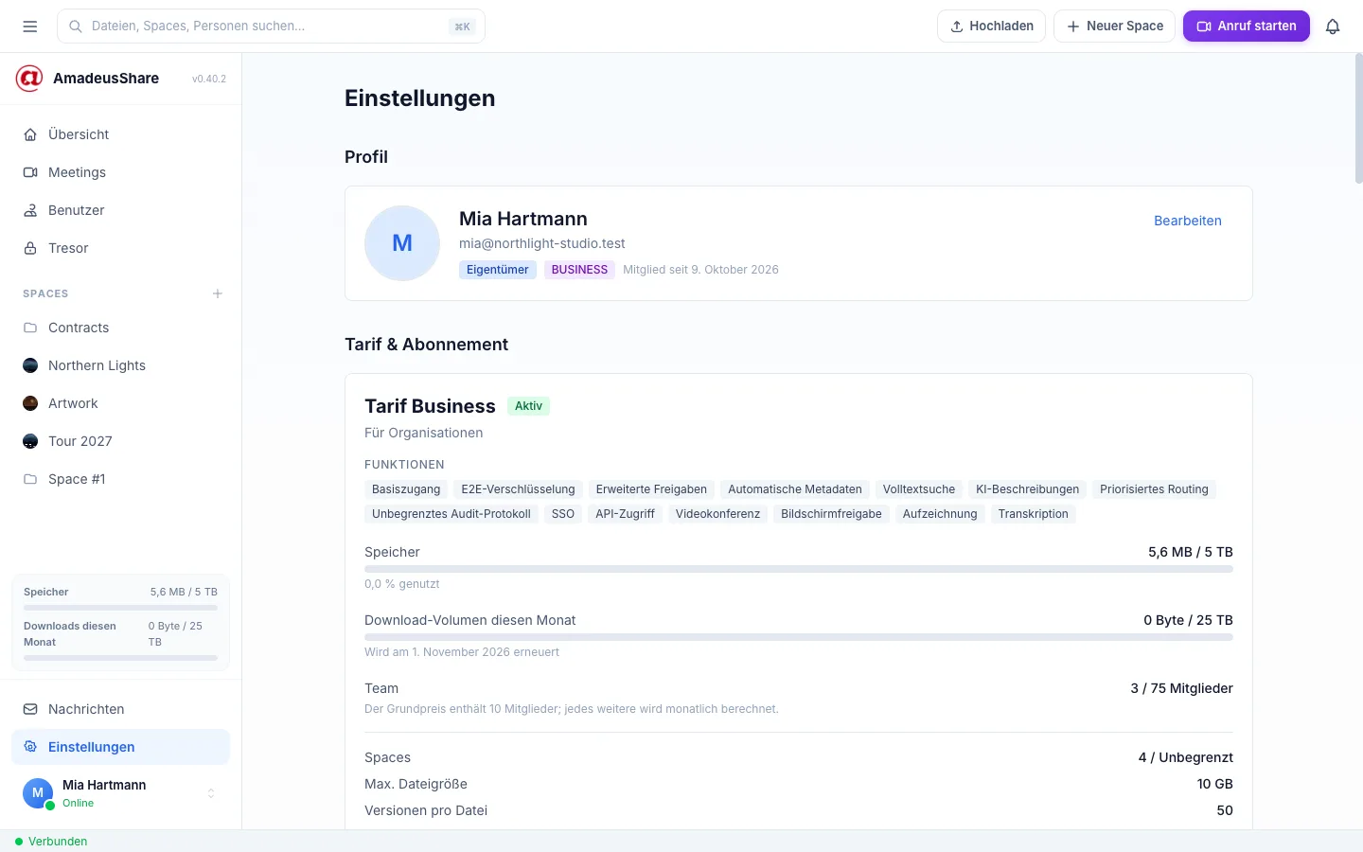The height and width of the screenshot is (852, 1363).
Task: Select the Artwork space
Action: (120, 403)
